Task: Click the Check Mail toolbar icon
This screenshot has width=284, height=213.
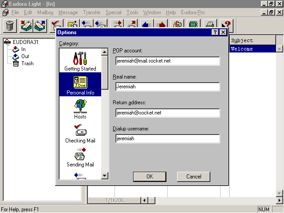Action: coord(56,24)
